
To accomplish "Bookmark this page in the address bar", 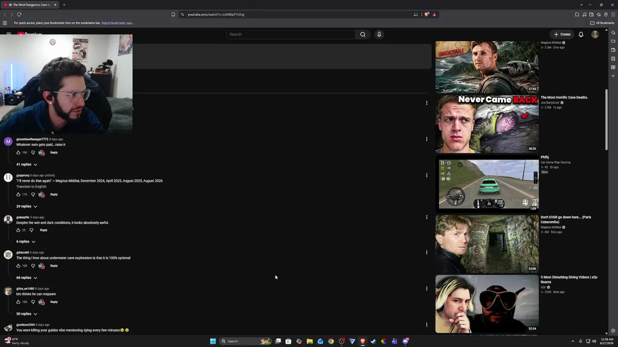I will (173, 14).
